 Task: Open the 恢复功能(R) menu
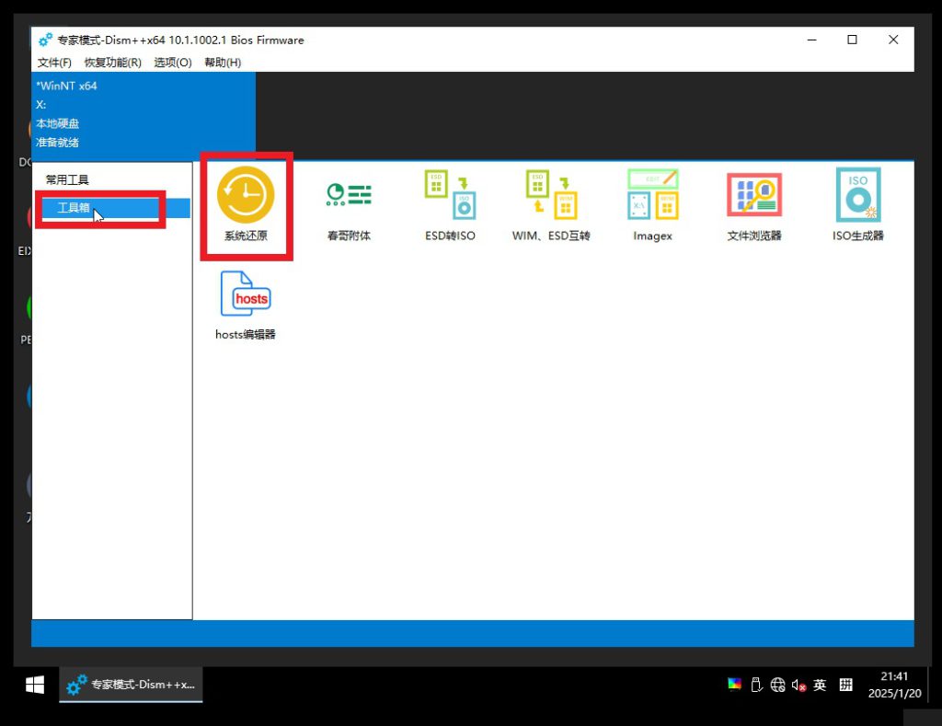pyautogui.click(x=113, y=63)
